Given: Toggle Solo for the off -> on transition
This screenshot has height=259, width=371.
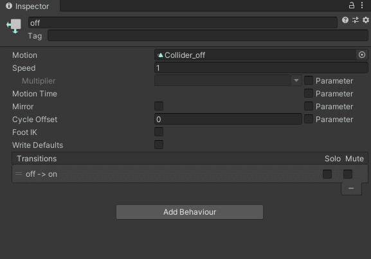Looking at the screenshot, I should (x=327, y=174).
